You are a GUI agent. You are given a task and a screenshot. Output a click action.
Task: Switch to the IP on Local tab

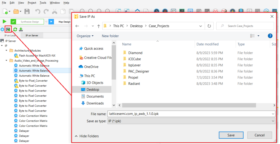(10, 36)
